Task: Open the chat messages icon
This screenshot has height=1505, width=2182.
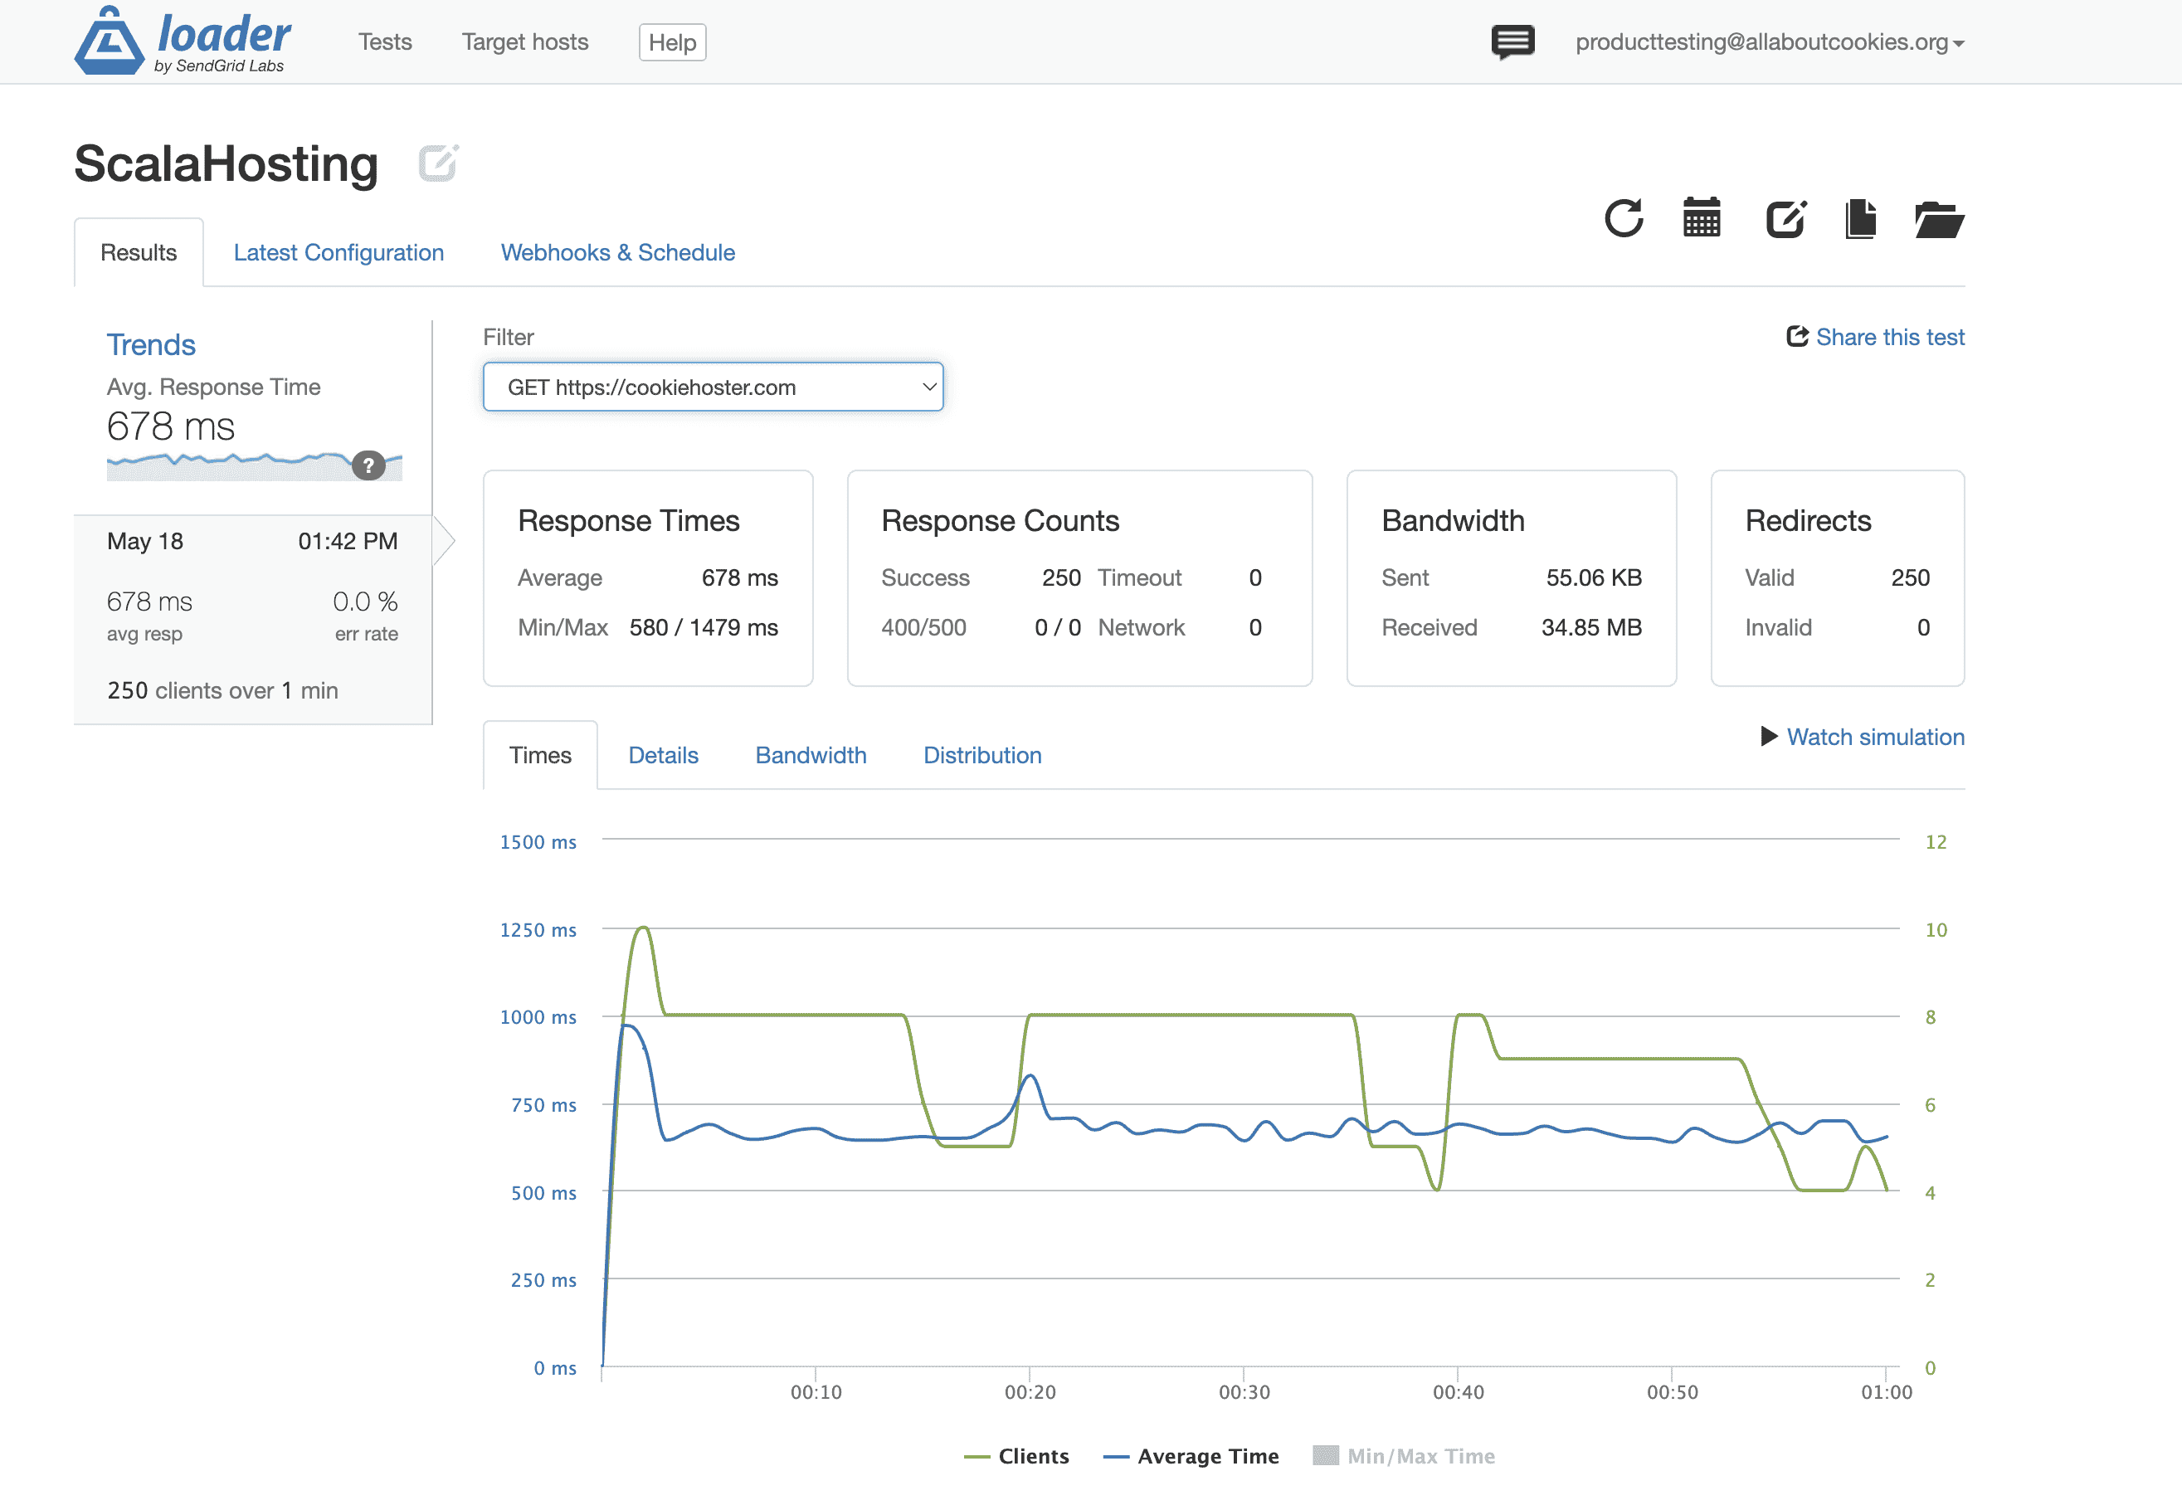Action: tap(1512, 42)
